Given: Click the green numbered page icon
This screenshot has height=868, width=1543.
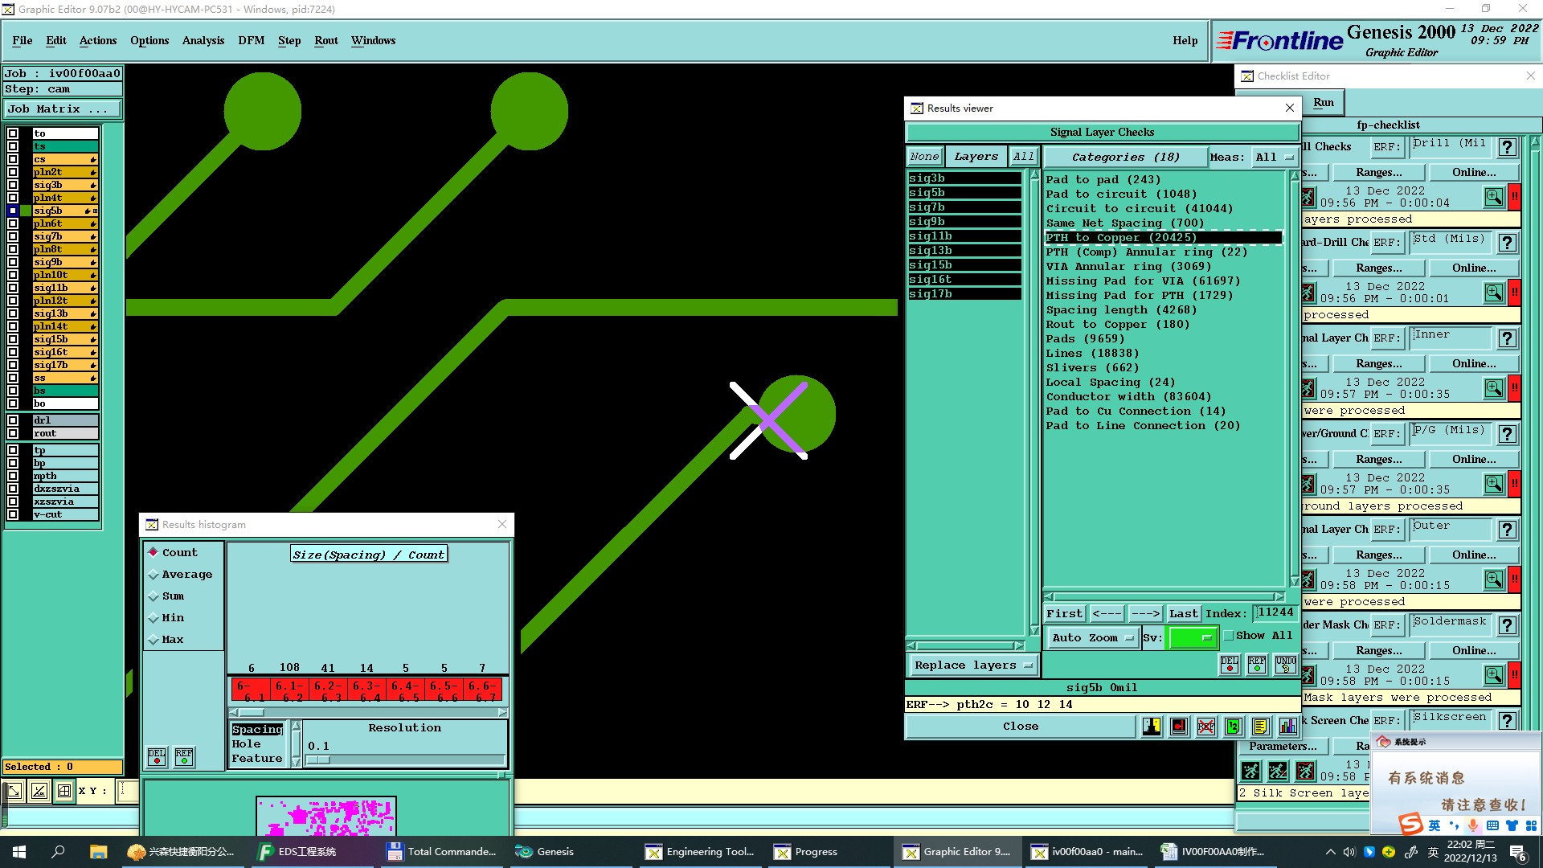Looking at the screenshot, I should point(1233,727).
